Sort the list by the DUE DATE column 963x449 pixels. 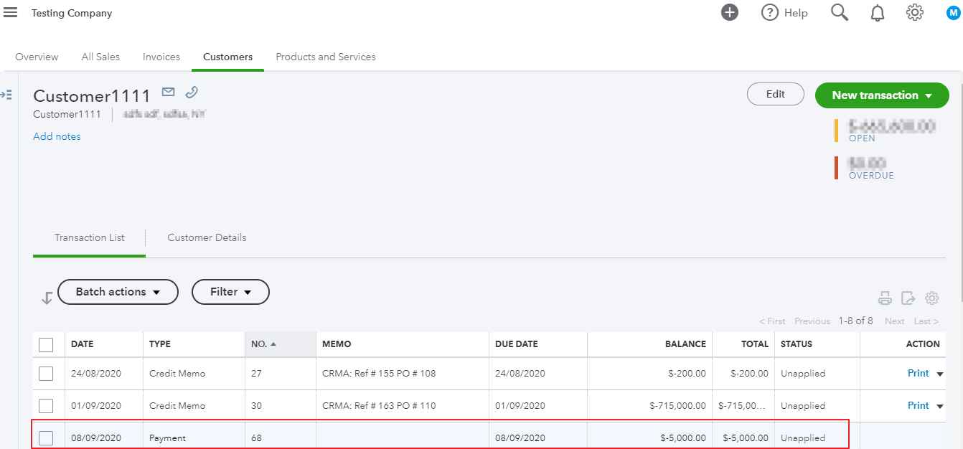tap(517, 344)
